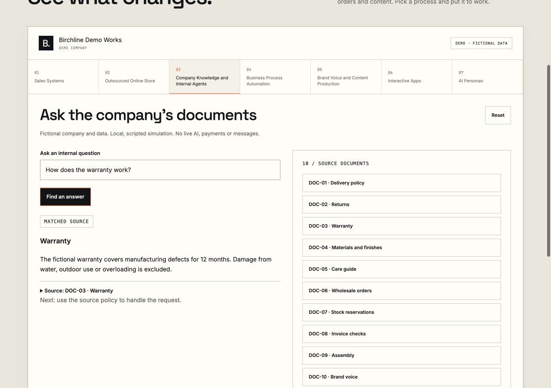Click the "Ask an internal question" label

coord(70,153)
